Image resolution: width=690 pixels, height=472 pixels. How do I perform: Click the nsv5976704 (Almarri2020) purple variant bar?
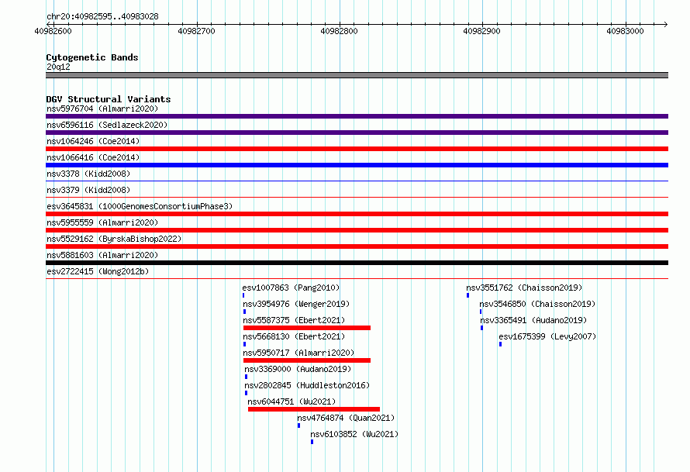tap(357, 116)
